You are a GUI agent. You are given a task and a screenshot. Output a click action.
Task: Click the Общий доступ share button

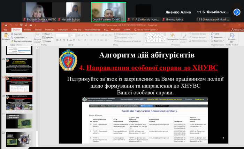point(238,30)
